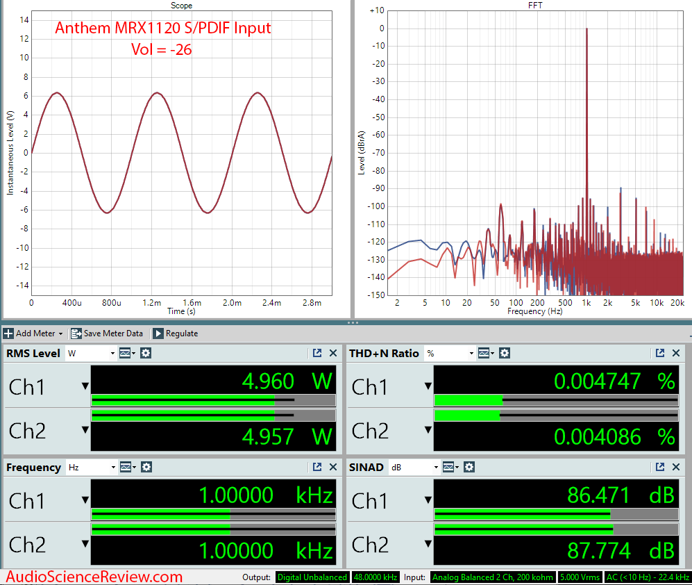The height and width of the screenshot is (585, 692).
Task: Open Frequency meter graph view icon
Action: click(x=128, y=467)
